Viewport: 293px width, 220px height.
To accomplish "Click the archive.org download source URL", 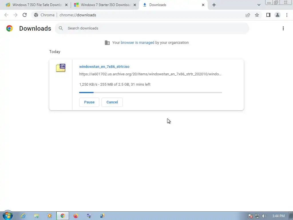I will tap(150, 74).
